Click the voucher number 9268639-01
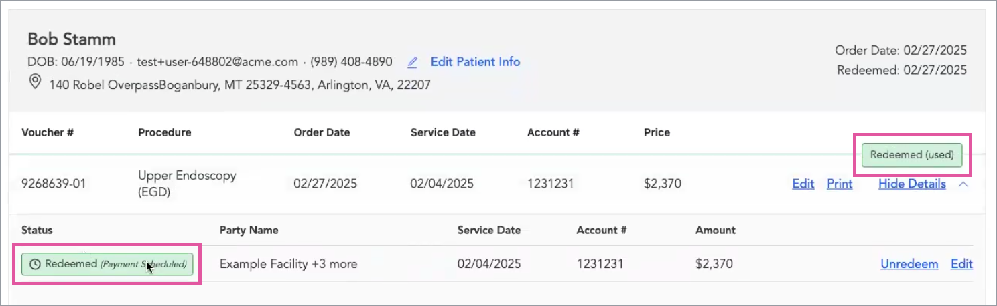997x306 pixels. [54, 184]
